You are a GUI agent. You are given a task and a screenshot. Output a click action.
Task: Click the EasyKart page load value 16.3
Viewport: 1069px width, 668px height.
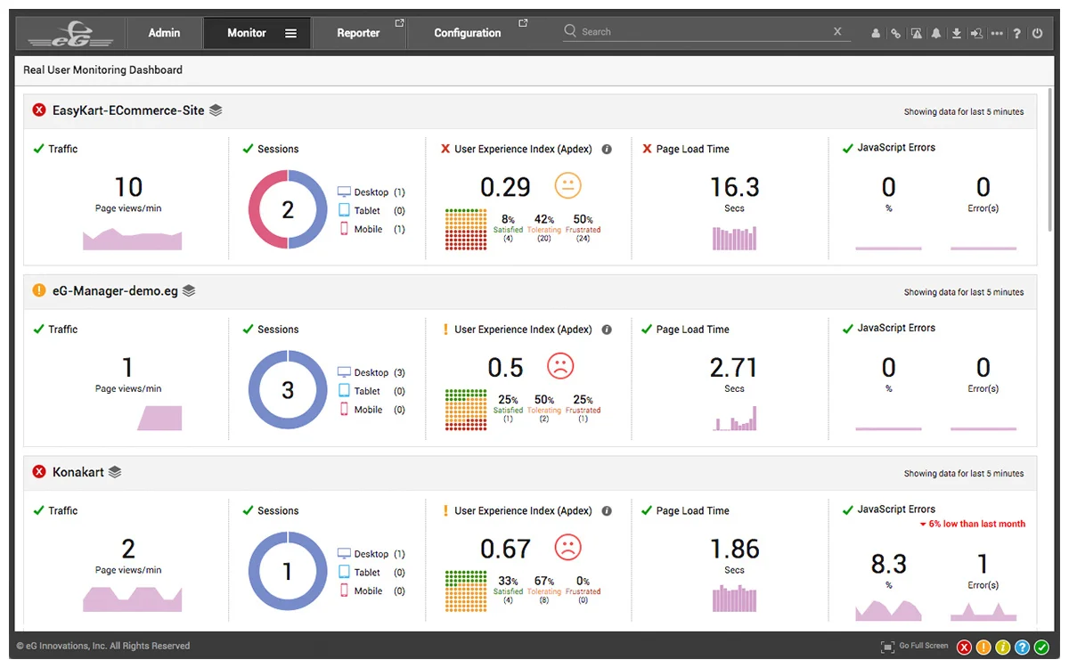click(x=734, y=187)
